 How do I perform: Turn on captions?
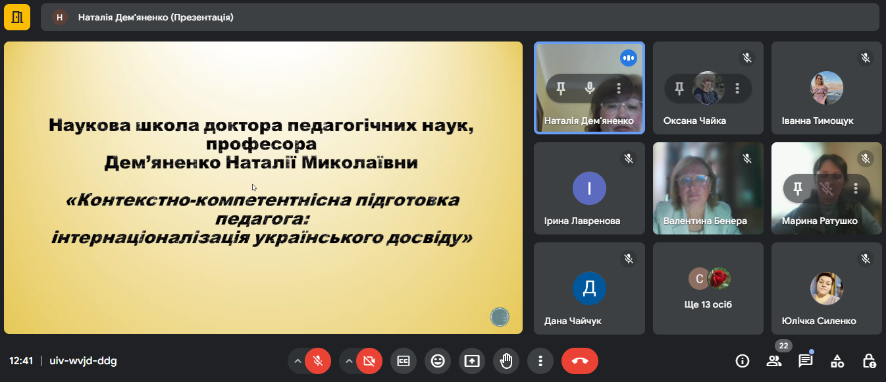point(404,361)
